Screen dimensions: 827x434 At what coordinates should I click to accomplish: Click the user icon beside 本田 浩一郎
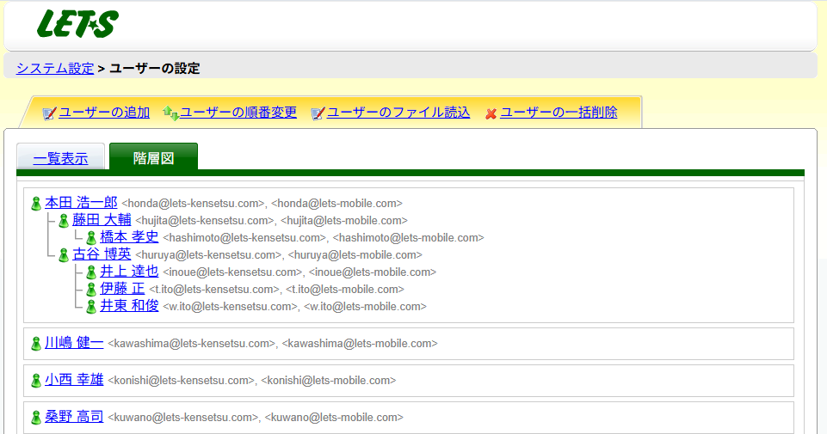click(x=36, y=204)
